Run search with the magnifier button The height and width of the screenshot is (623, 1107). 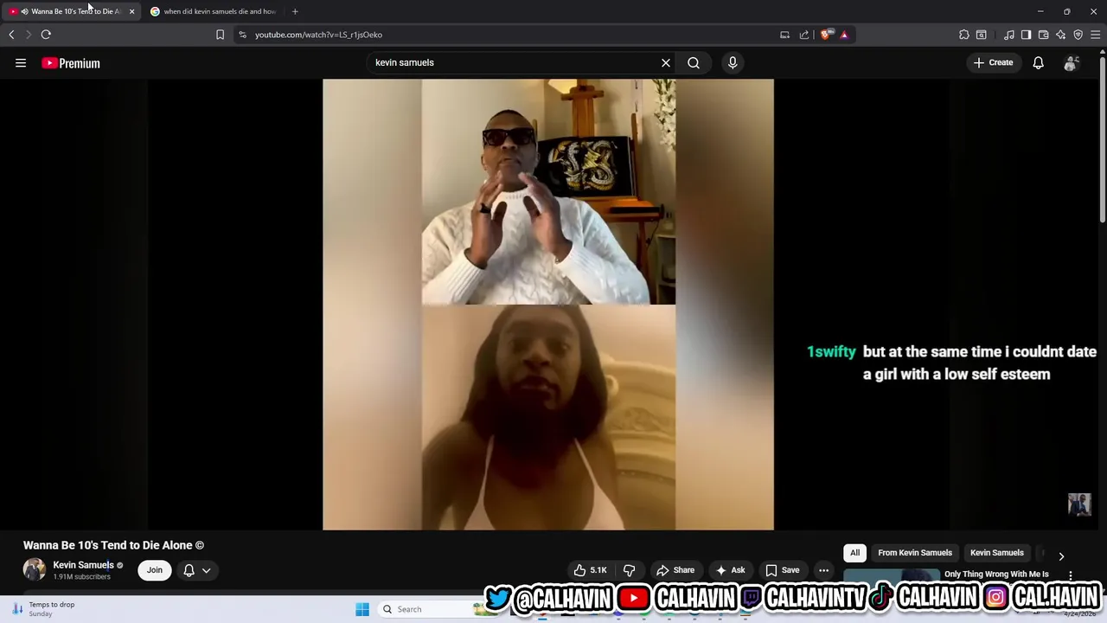694,62
